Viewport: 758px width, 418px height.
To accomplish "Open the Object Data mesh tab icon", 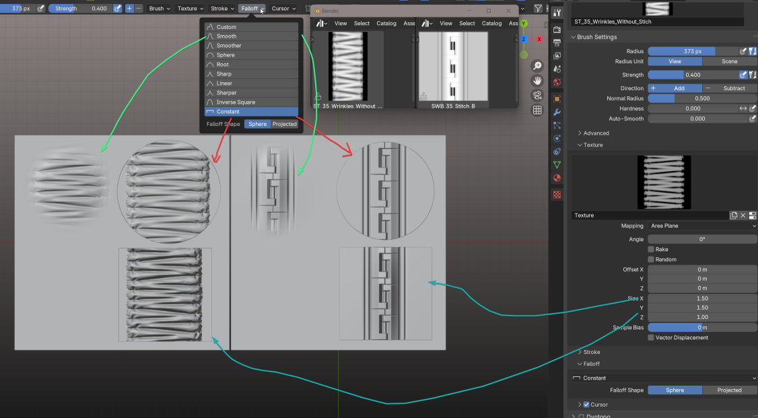I will click(557, 164).
